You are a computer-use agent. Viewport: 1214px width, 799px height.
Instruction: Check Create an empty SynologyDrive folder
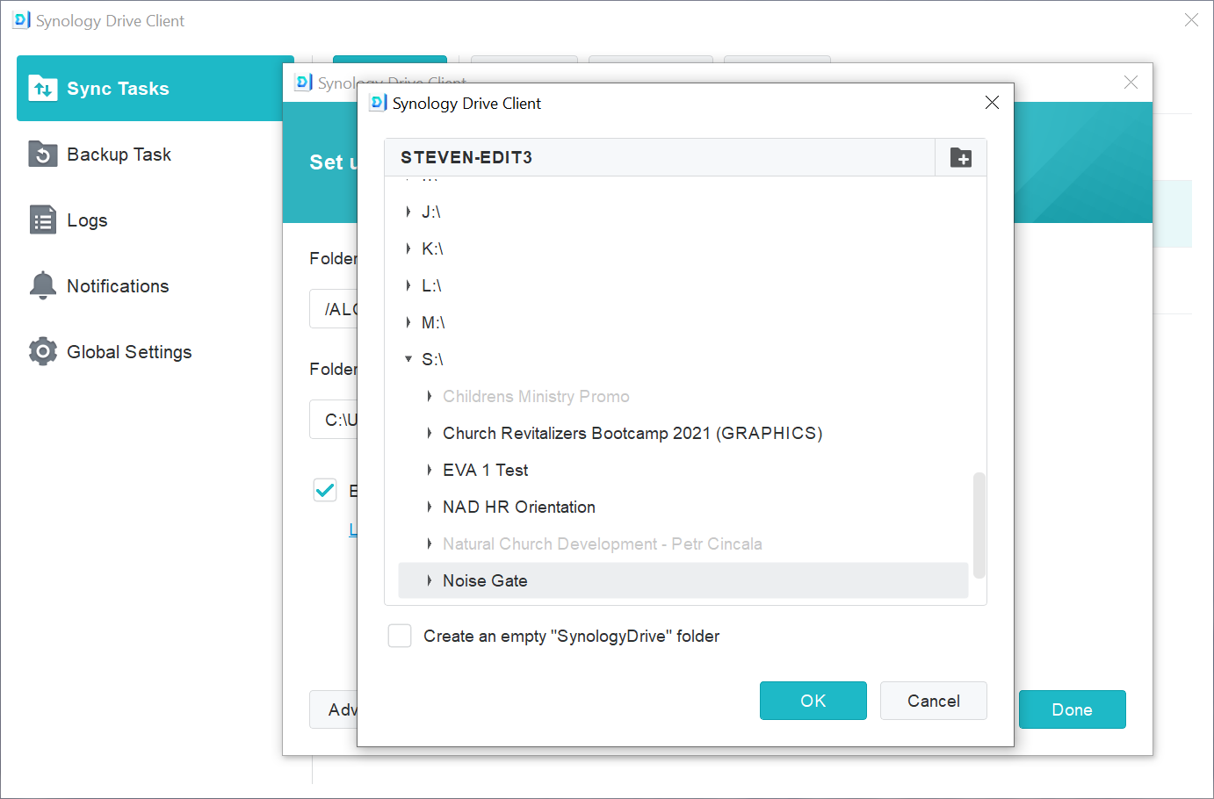(400, 636)
